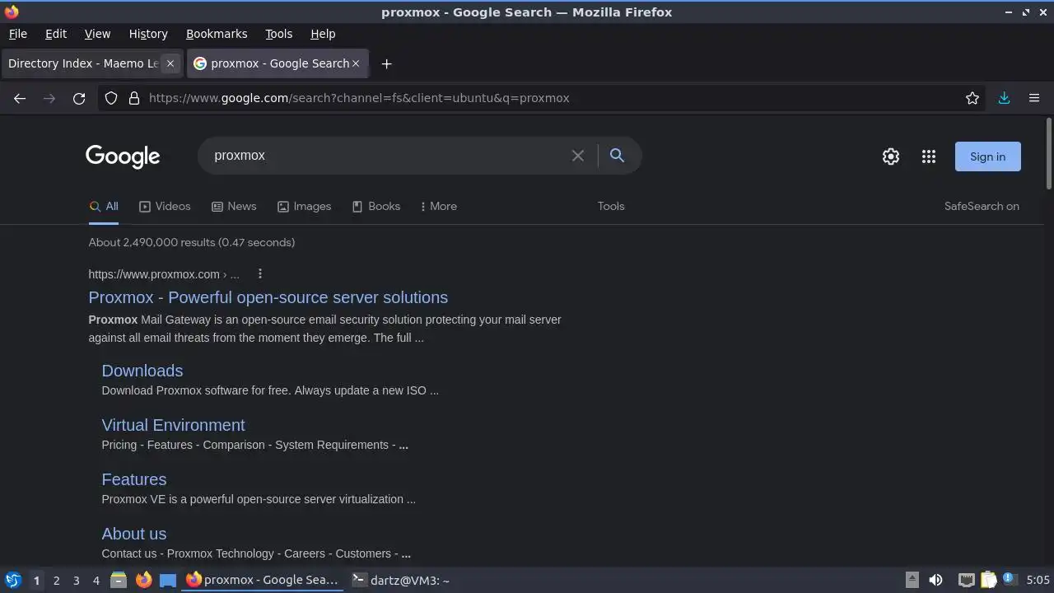The width and height of the screenshot is (1054, 593).
Task: Switch to workspace 3
Action: coord(76,581)
